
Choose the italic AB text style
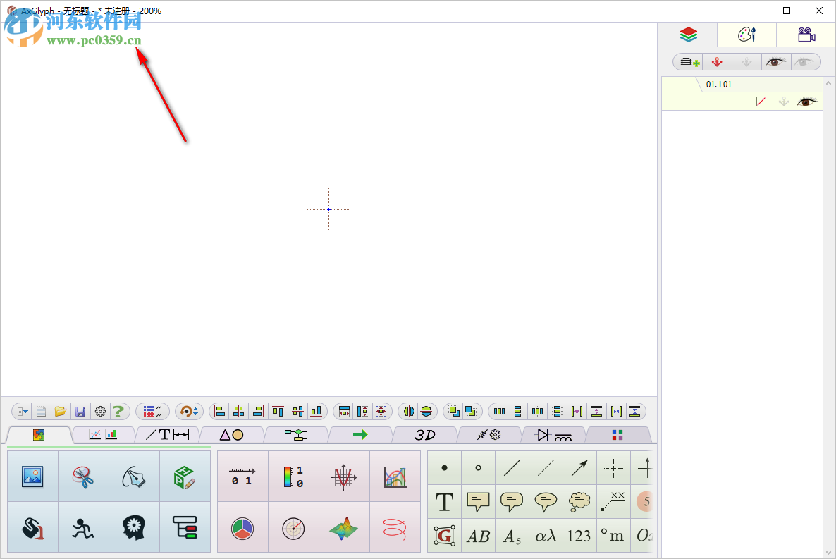pos(478,536)
